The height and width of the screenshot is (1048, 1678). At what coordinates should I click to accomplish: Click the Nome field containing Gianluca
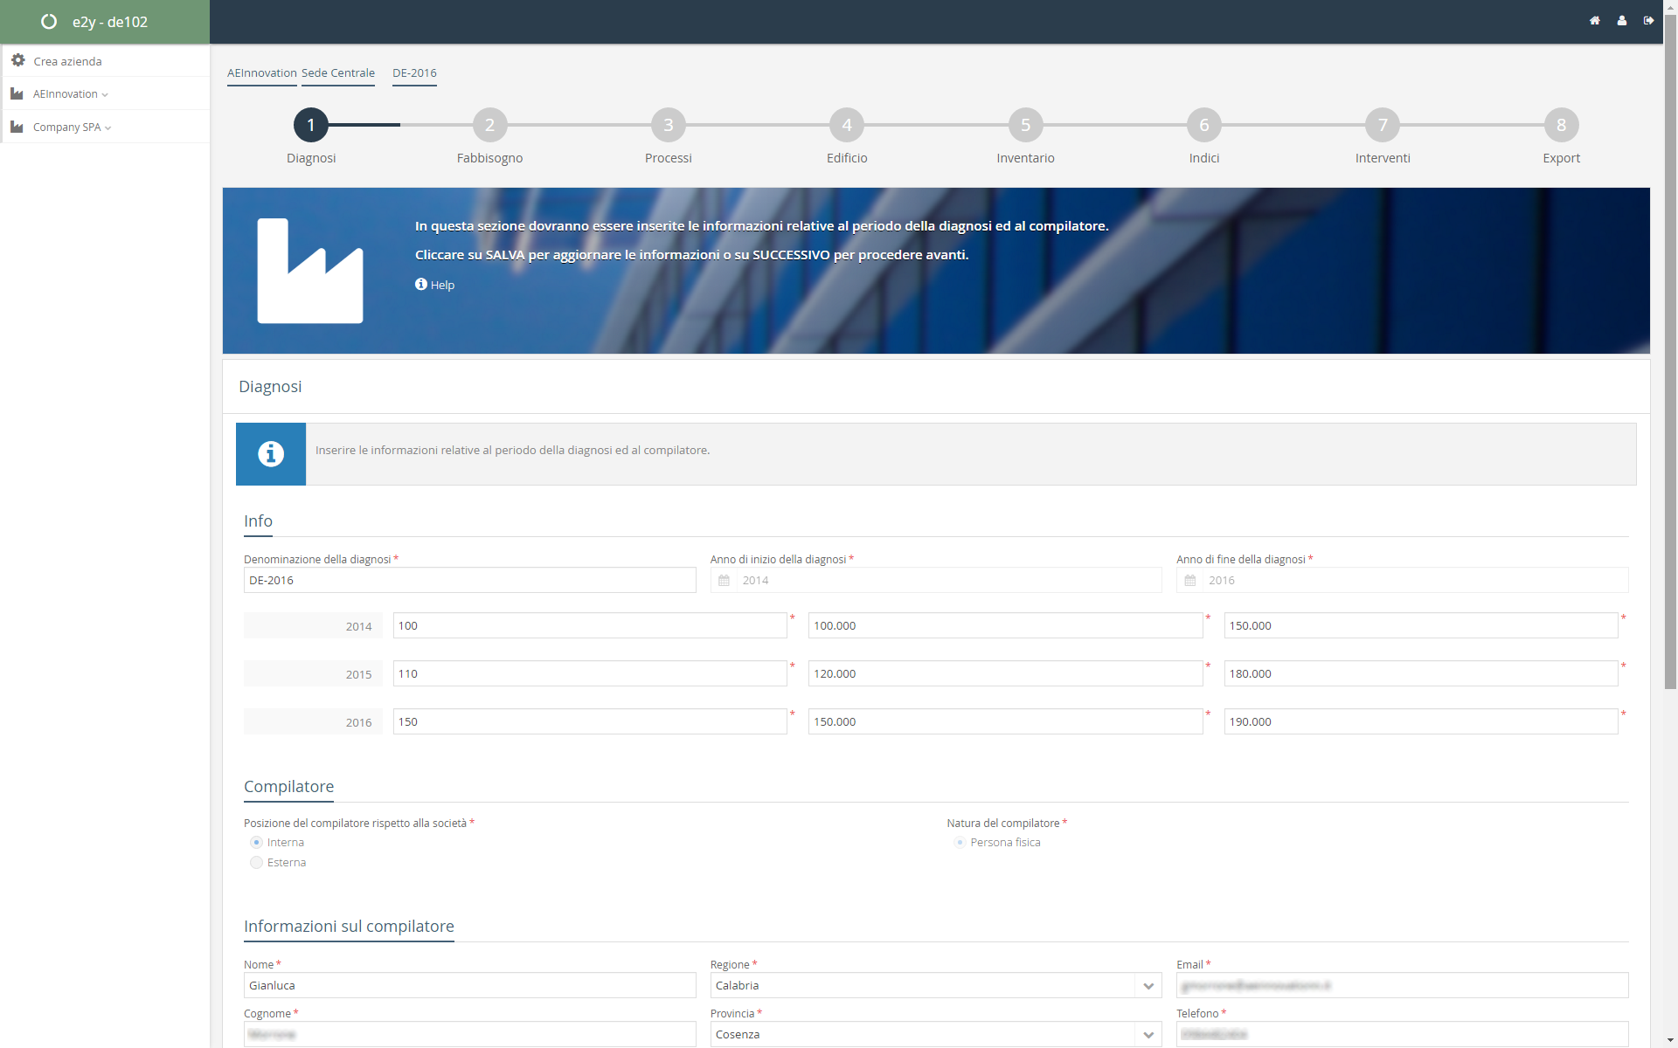(x=470, y=985)
